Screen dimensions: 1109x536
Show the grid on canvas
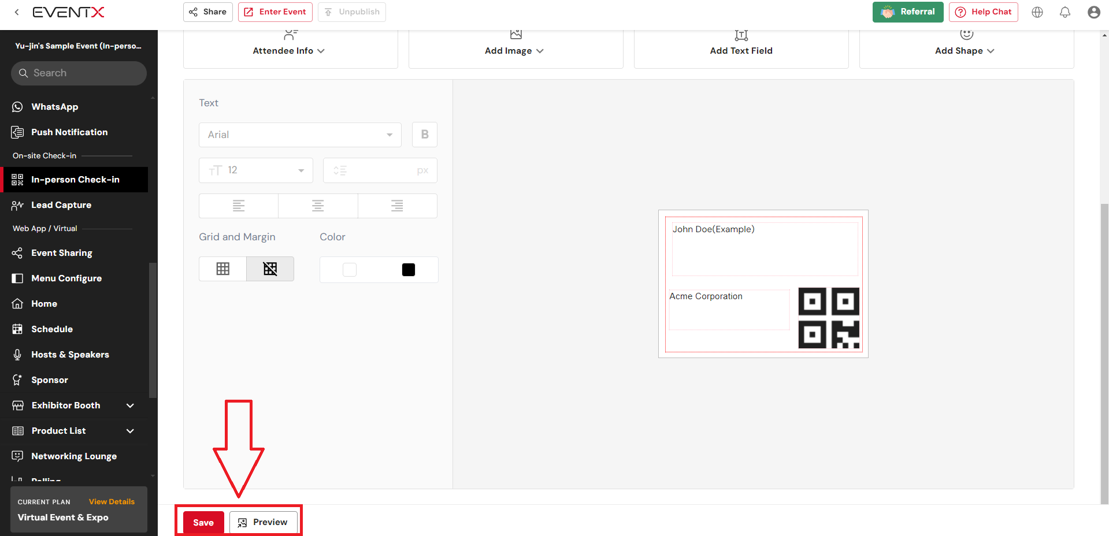coord(223,269)
